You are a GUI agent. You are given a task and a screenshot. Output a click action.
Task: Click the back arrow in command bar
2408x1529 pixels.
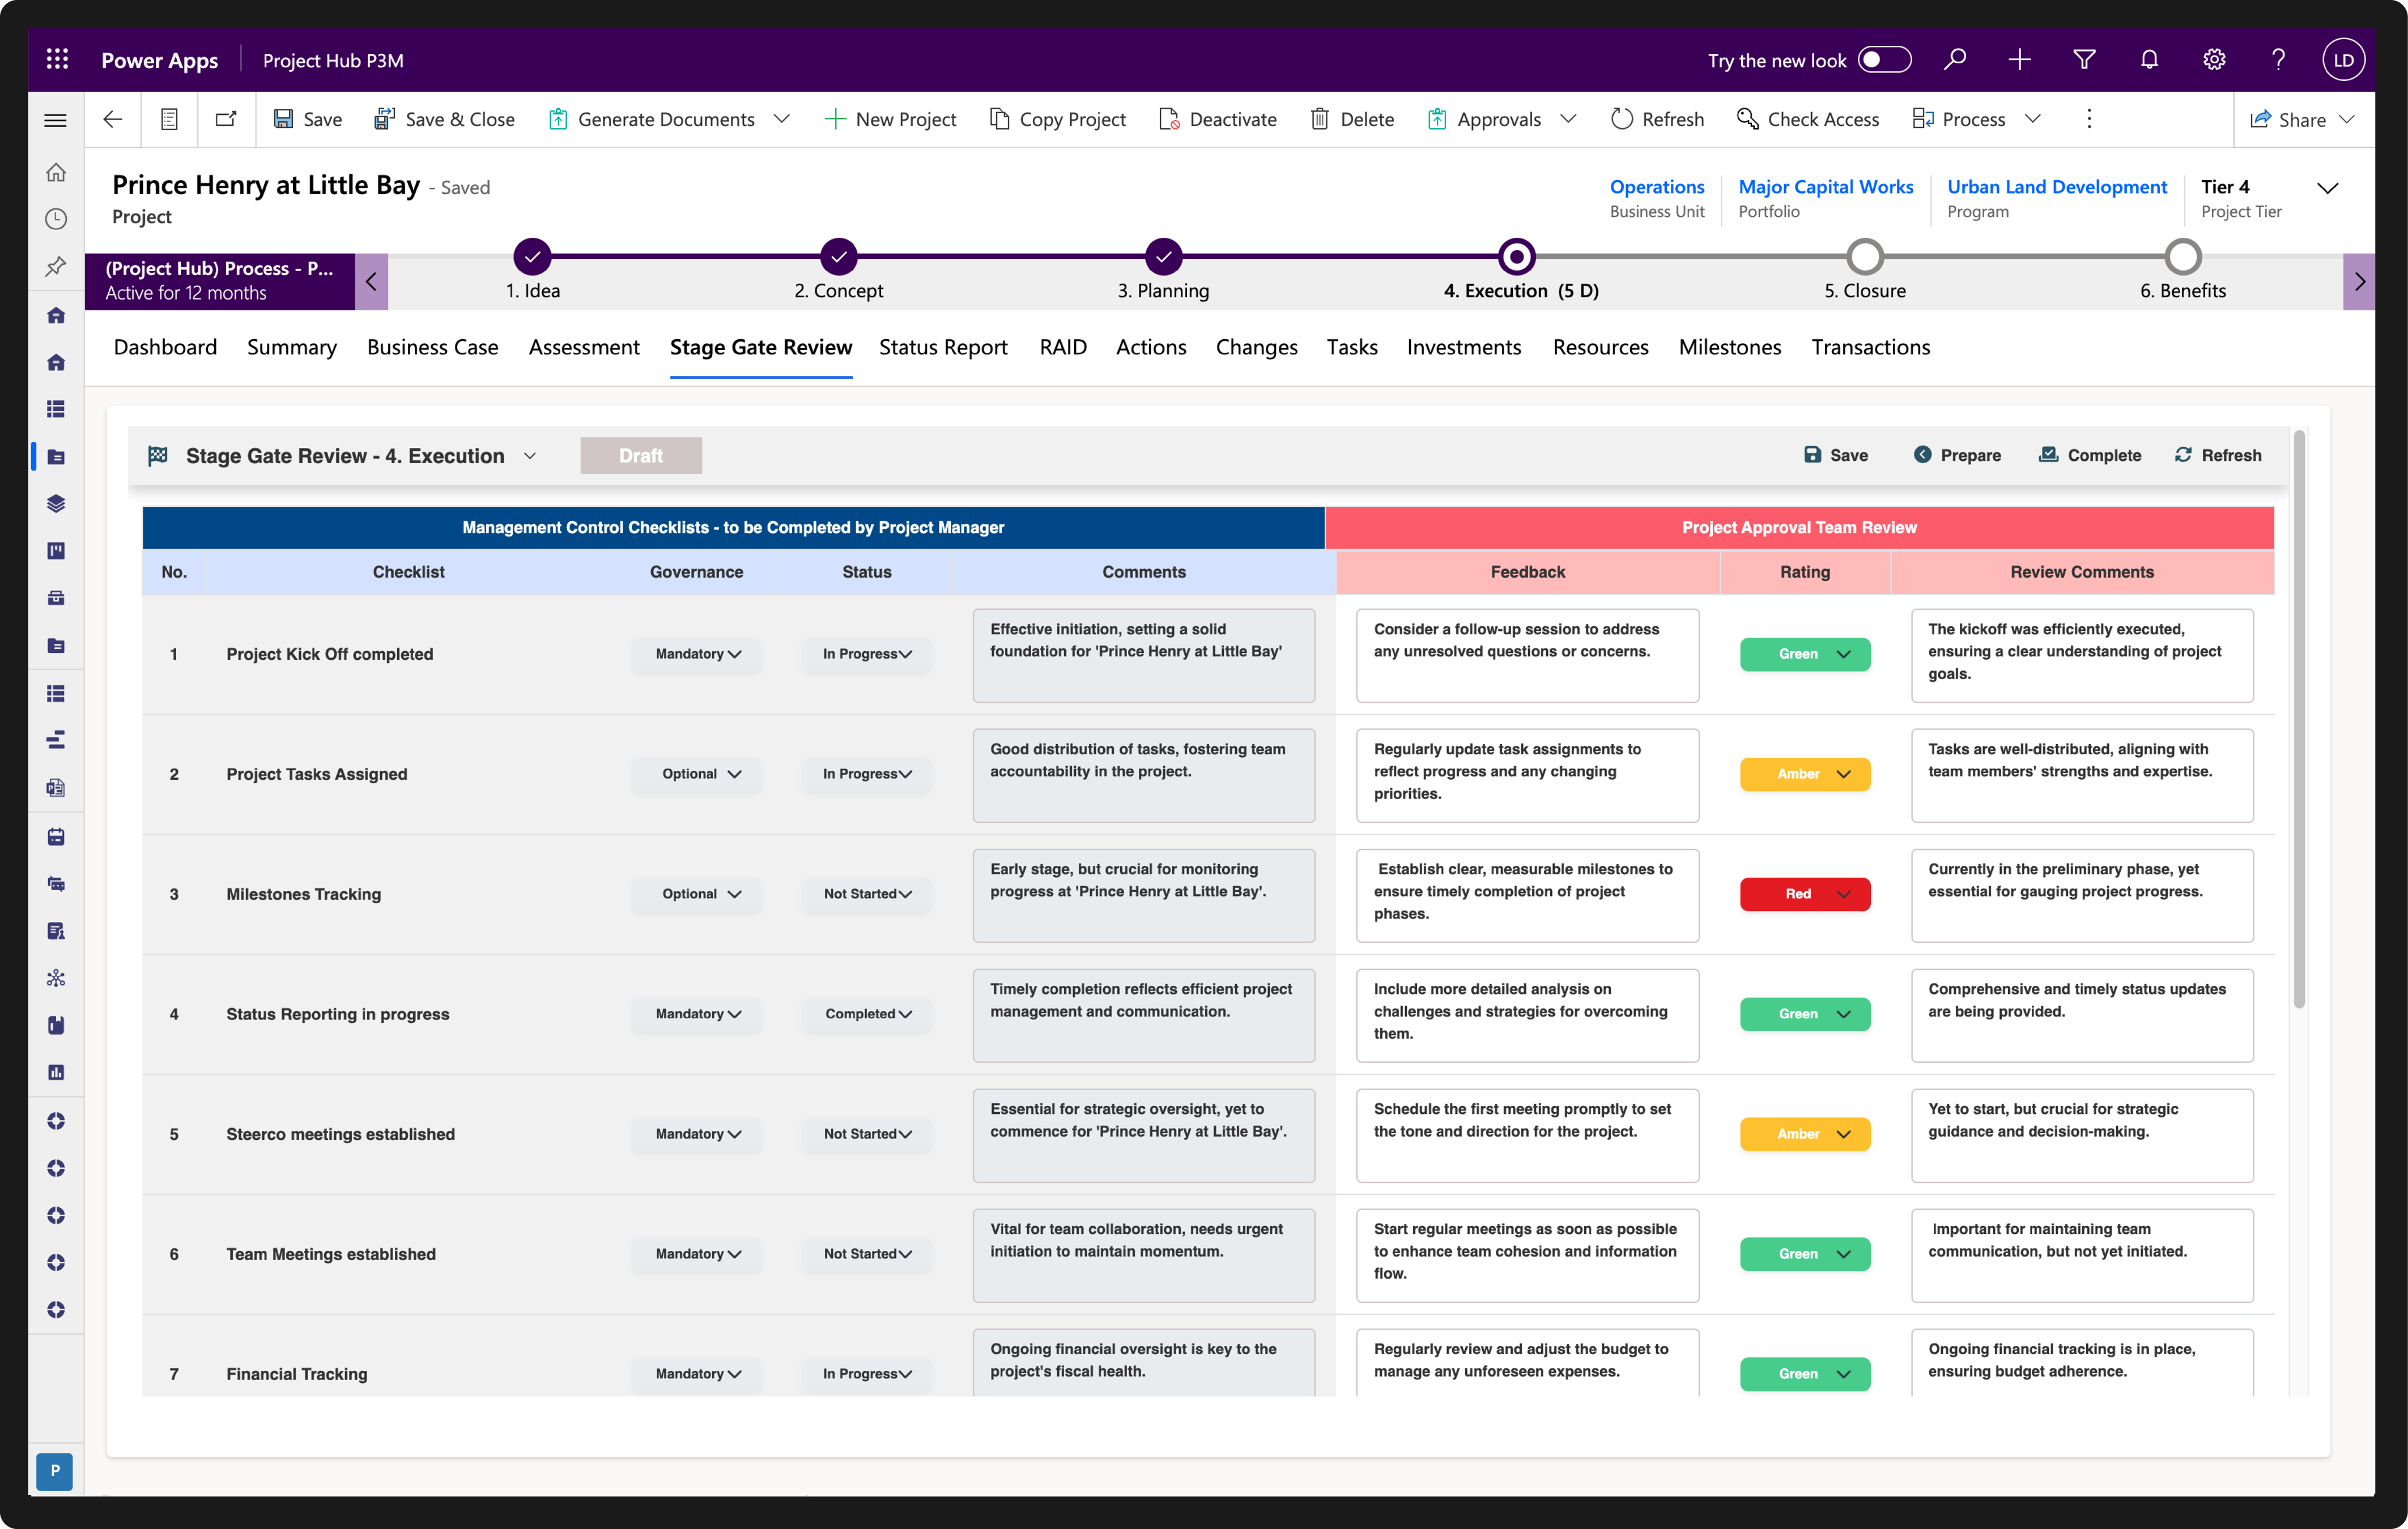(x=112, y=119)
